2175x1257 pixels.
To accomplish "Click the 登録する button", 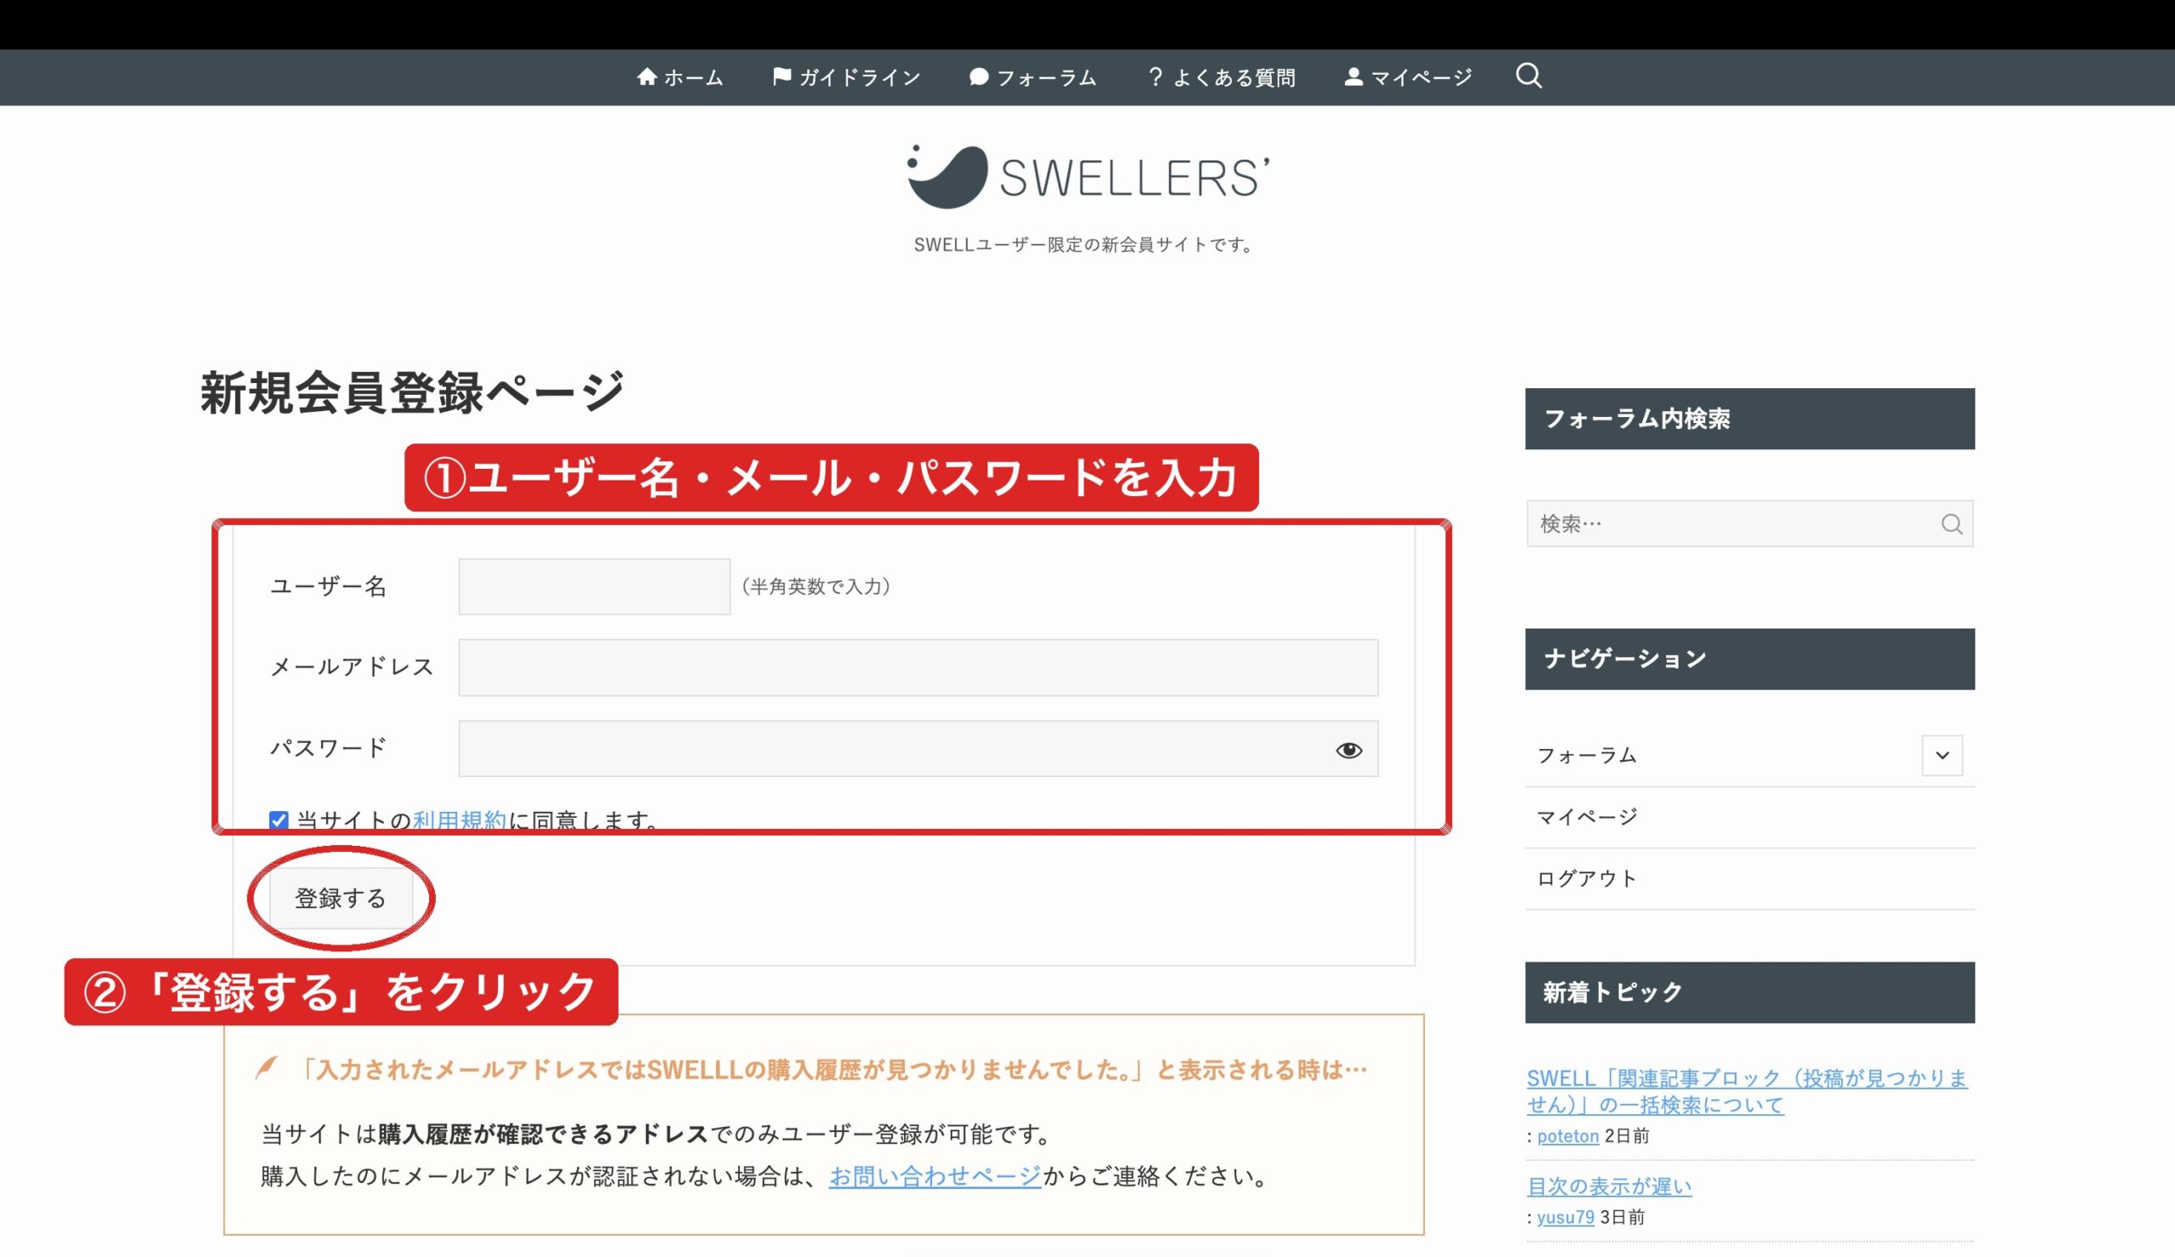I will coord(341,898).
